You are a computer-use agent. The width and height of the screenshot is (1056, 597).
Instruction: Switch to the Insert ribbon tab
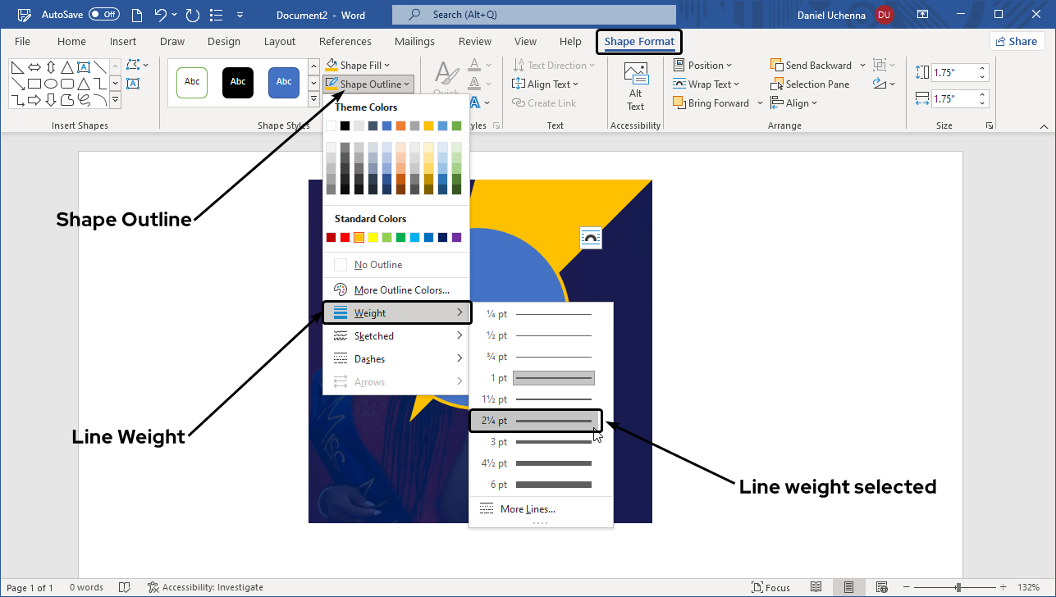pyautogui.click(x=123, y=42)
